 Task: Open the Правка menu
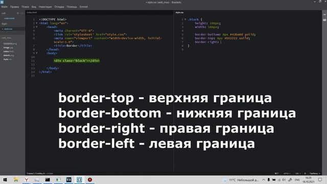tap(14, 7)
